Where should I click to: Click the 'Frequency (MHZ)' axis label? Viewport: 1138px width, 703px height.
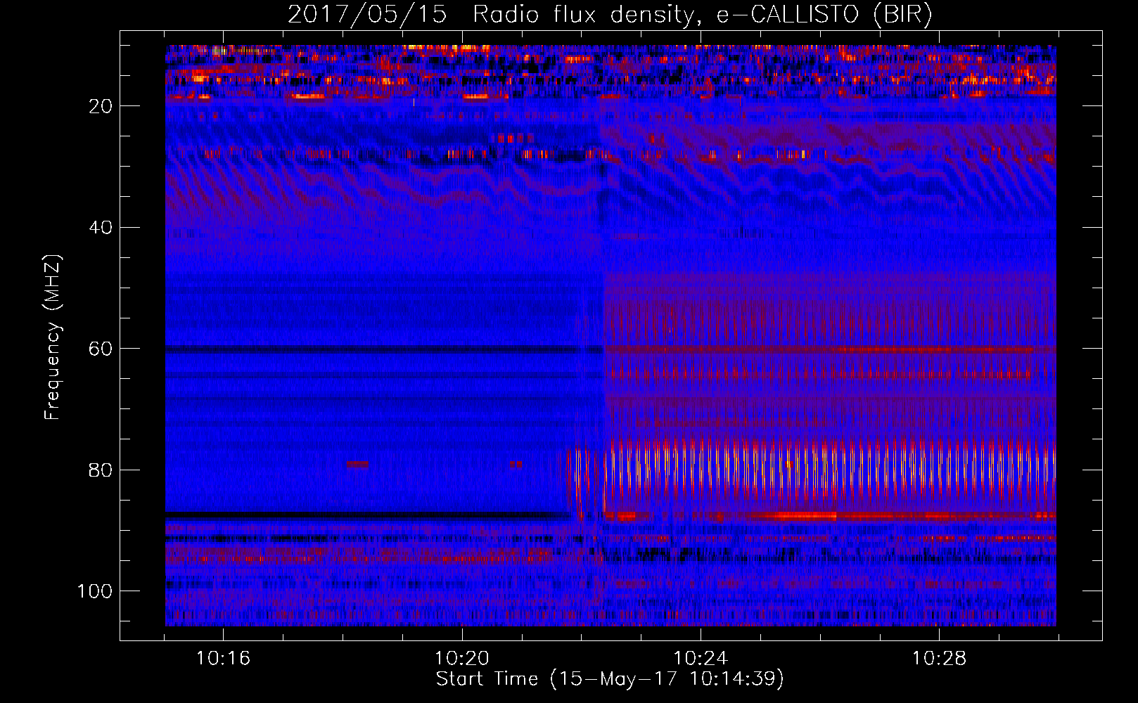(x=53, y=337)
